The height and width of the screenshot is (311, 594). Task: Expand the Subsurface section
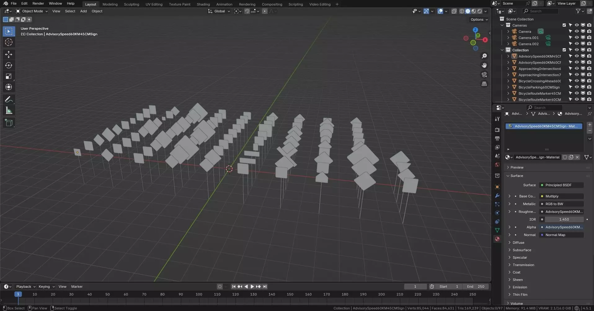click(522, 250)
